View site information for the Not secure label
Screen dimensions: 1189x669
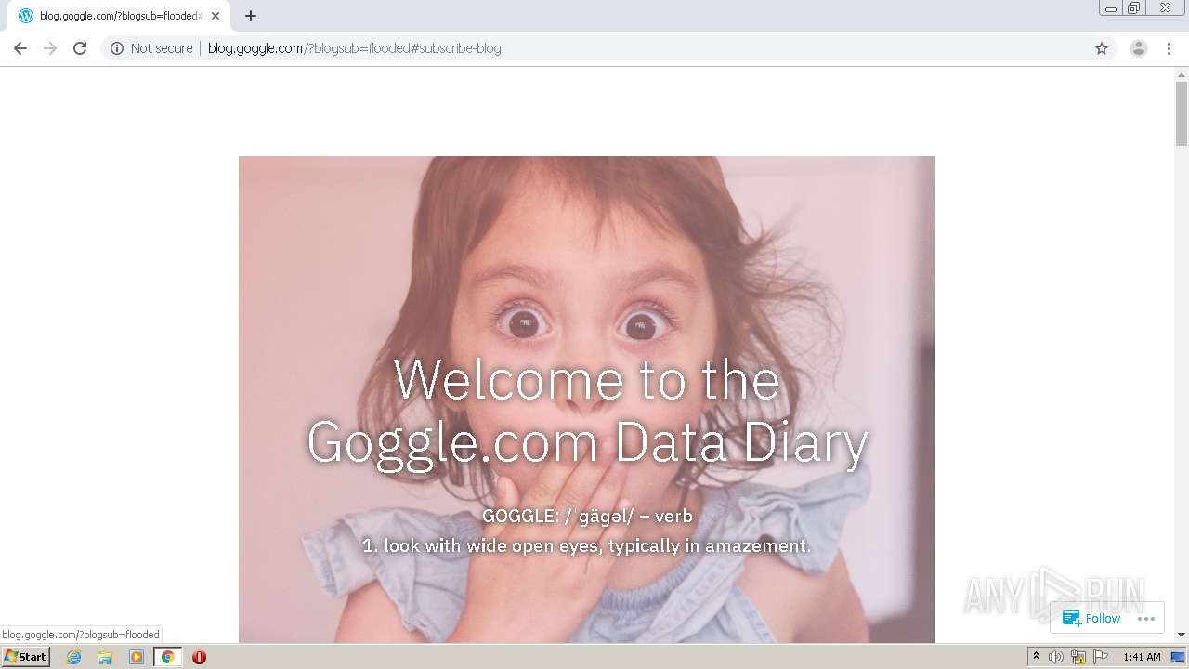click(x=151, y=48)
